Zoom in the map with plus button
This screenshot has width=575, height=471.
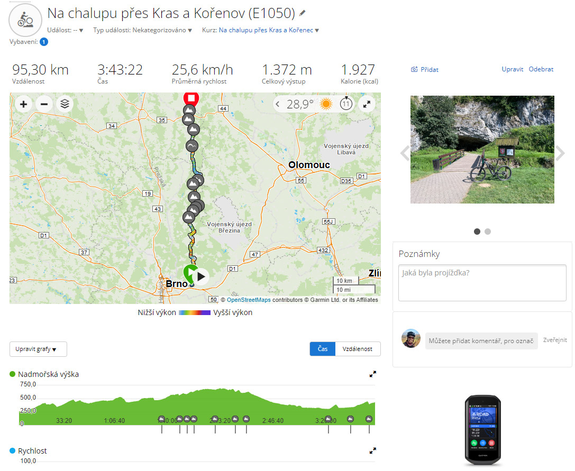[x=23, y=105]
